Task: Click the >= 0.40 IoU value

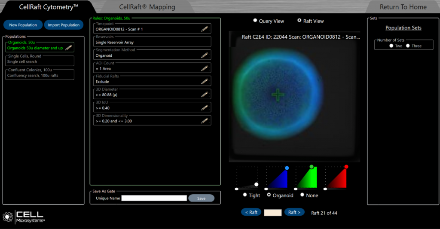Action: (x=102, y=108)
